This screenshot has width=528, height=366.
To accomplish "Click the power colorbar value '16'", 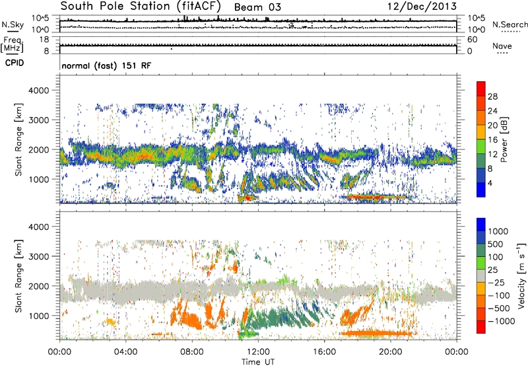I will pyautogui.click(x=492, y=140).
